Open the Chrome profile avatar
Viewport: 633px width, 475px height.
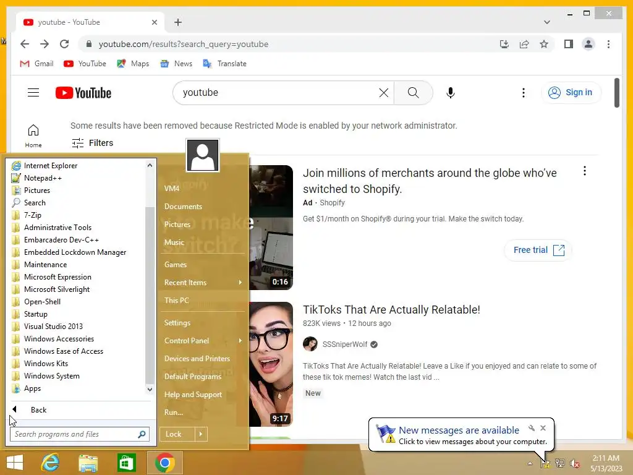tap(588, 44)
